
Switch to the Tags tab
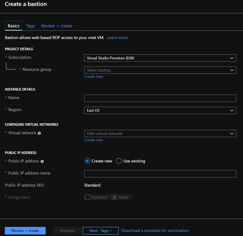30,26
